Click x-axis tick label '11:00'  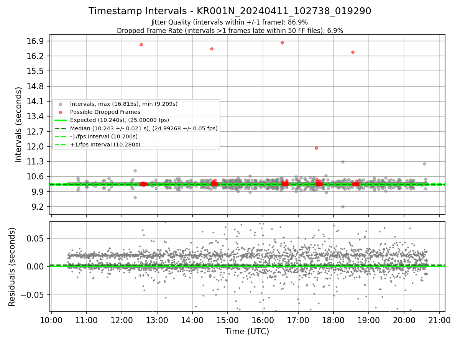[86, 320]
